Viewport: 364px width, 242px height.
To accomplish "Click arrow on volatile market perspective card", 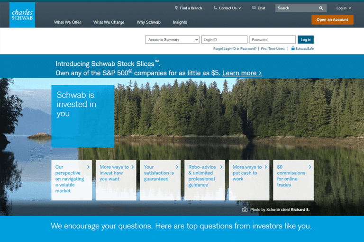I will click(88, 167).
